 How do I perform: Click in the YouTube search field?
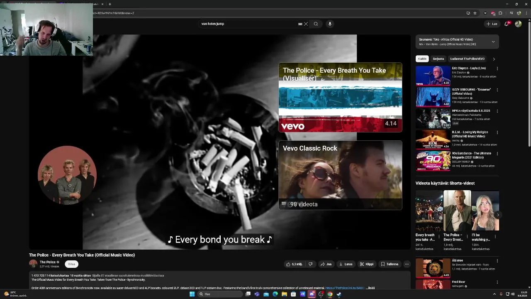click(248, 24)
